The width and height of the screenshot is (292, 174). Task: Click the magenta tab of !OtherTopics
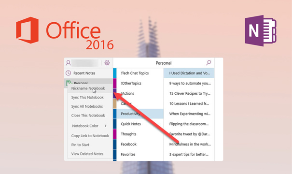tap(115, 83)
